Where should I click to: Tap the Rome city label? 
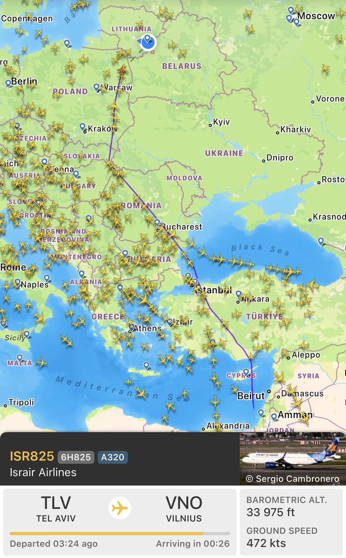pos(13,267)
